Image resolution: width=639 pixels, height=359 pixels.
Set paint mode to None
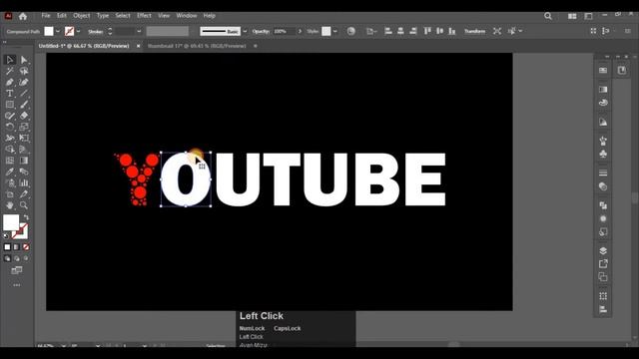coord(26,247)
